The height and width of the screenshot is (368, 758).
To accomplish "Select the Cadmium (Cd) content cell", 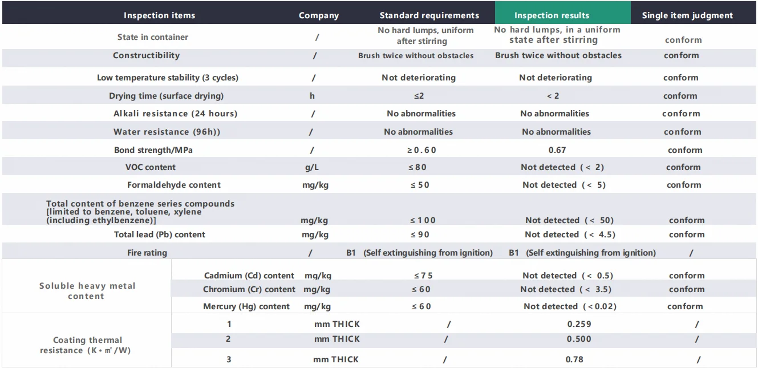I will 249,276.
